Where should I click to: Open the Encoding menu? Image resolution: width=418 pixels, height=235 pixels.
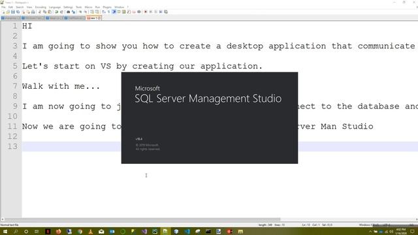pos(40,7)
